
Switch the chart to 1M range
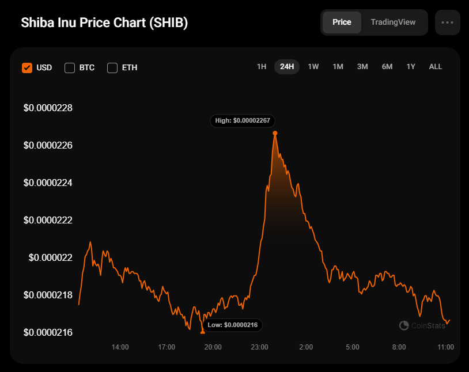point(338,67)
